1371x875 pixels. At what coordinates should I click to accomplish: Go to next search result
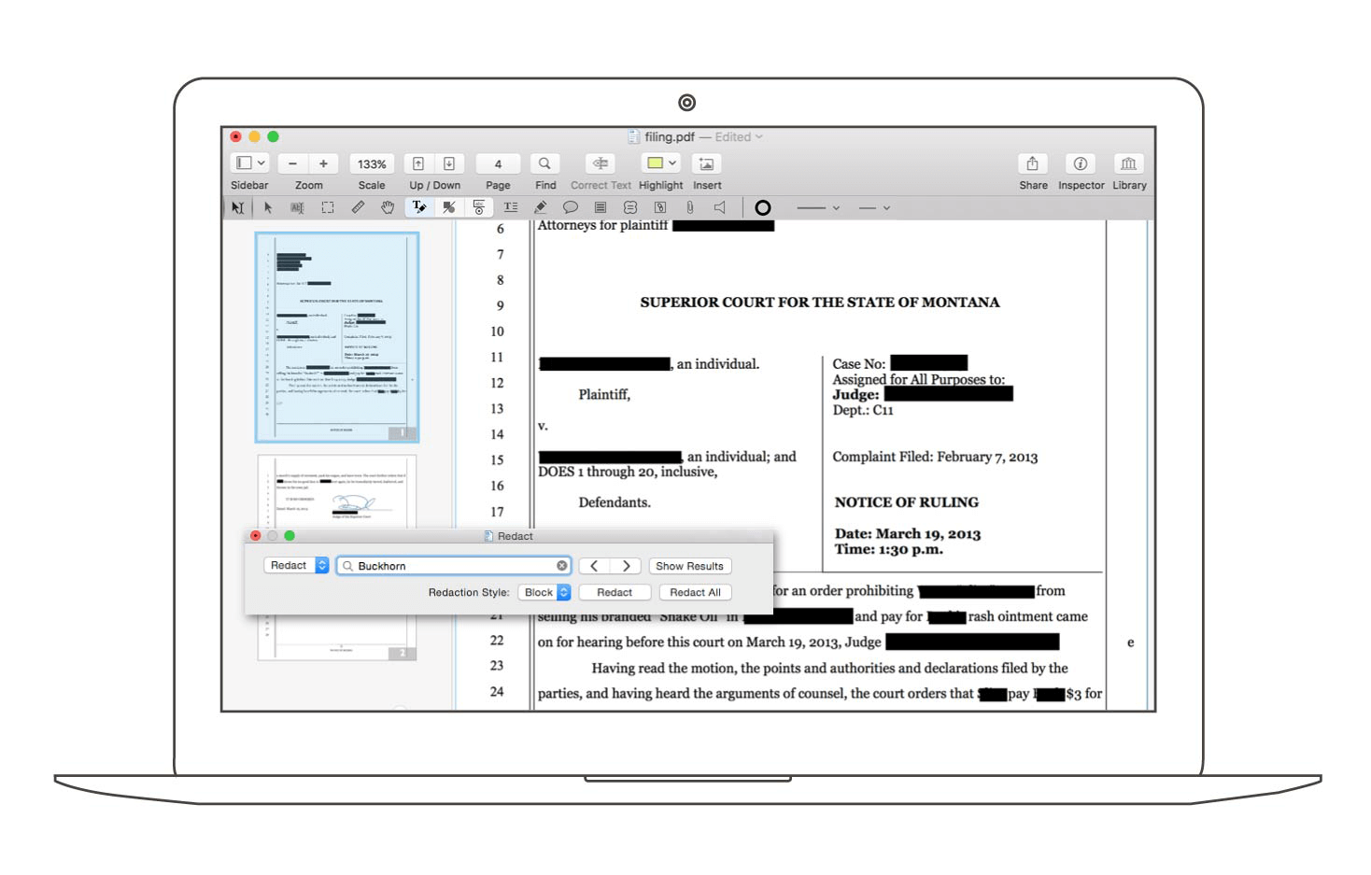(626, 566)
